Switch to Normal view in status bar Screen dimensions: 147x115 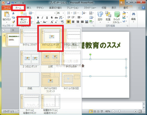[x=91, y=111]
